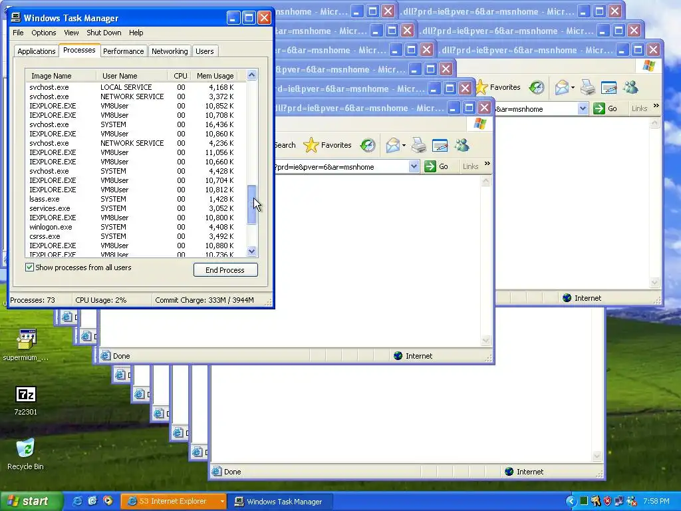The height and width of the screenshot is (511, 681).
Task: Open Messenger icon in front Internet Explorer window
Action: coord(462,145)
